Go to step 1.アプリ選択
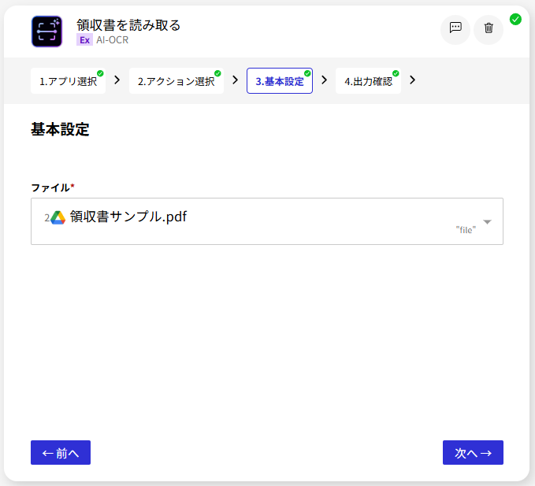Viewport: 535px width, 486px height. coord(69,81)
